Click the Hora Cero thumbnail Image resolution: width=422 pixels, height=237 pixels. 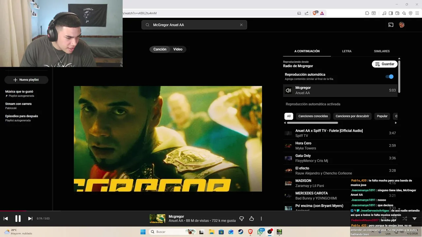(288, 145)
